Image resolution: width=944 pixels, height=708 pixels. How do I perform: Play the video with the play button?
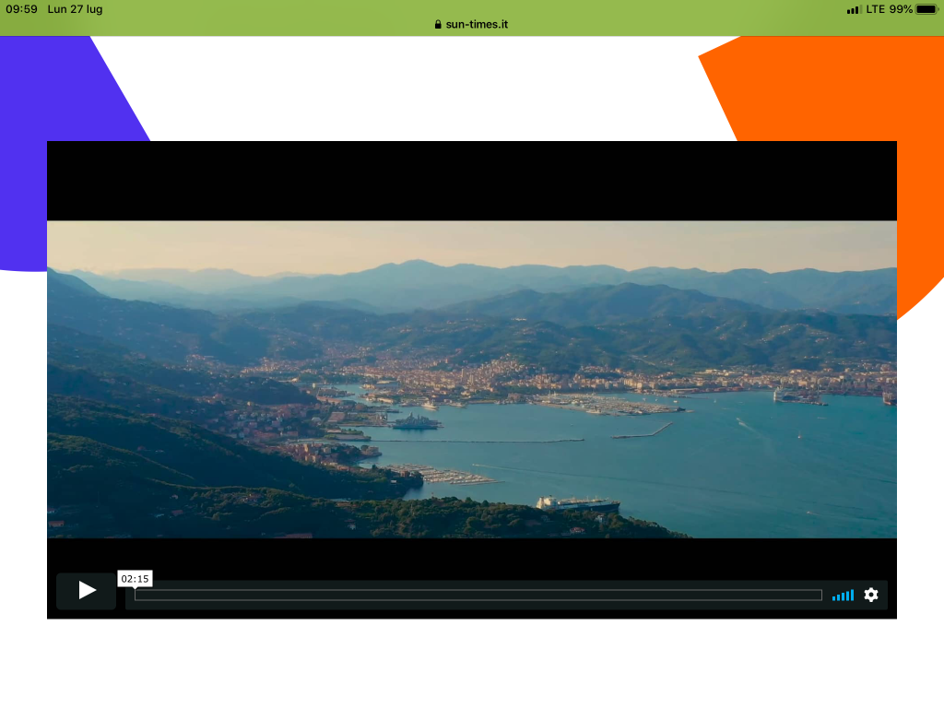click(x=87, y=591)
